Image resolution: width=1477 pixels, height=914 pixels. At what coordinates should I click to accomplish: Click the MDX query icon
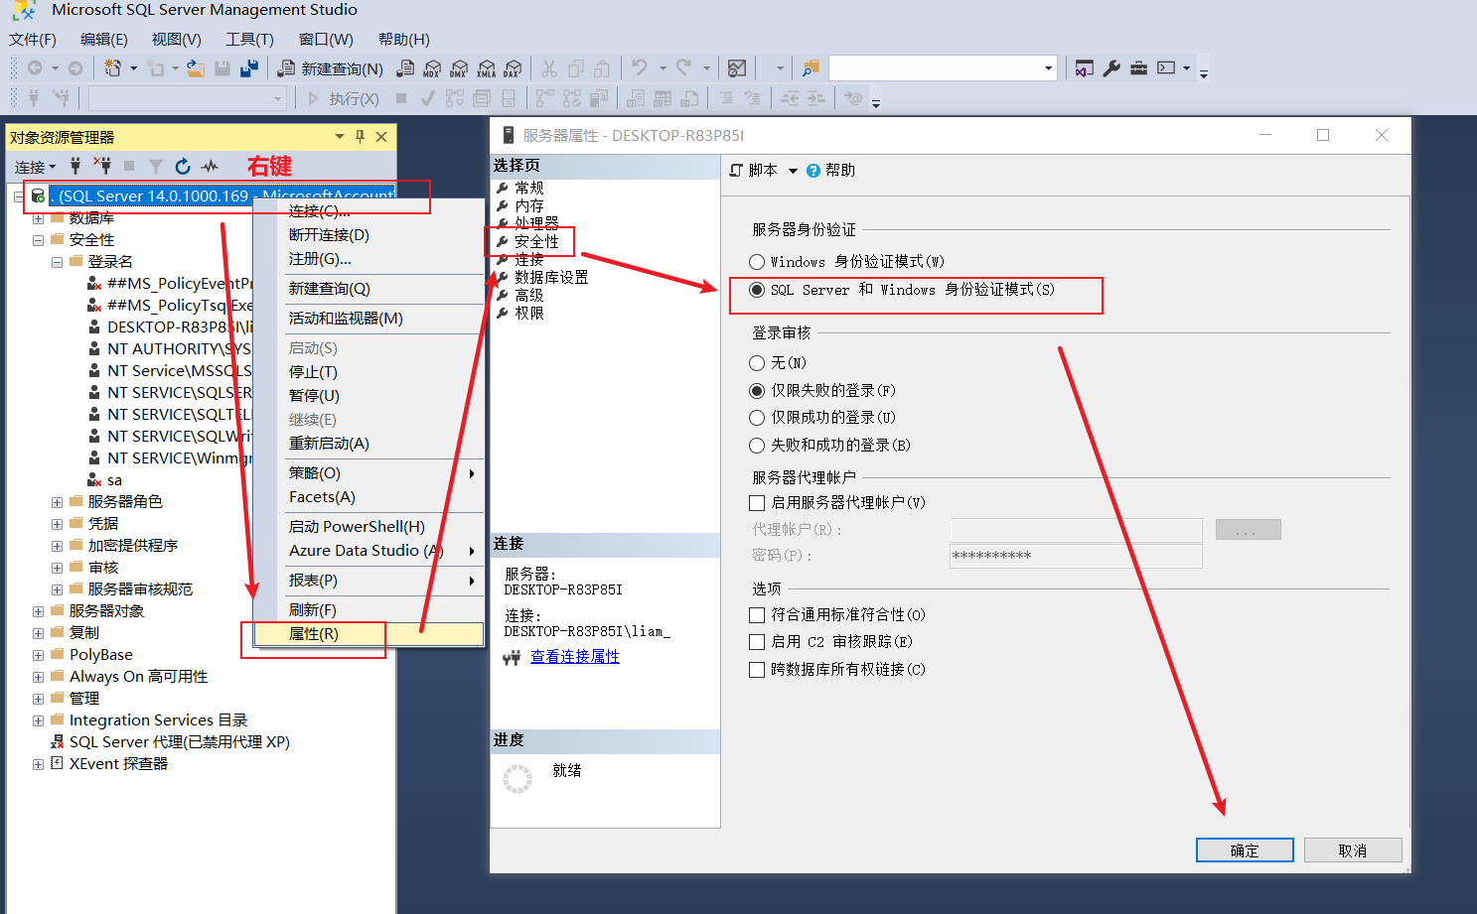pos(432,68)
